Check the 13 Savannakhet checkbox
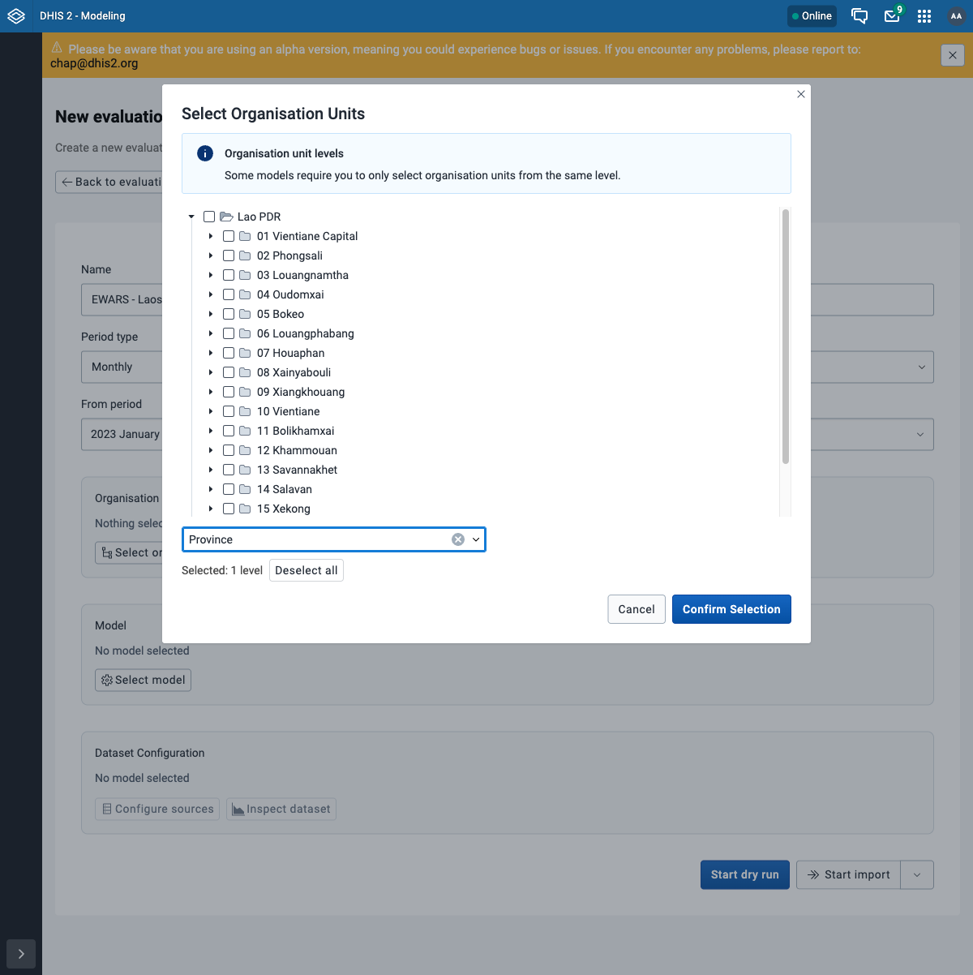Screen dimensions: 973x975 pos(229,470)
